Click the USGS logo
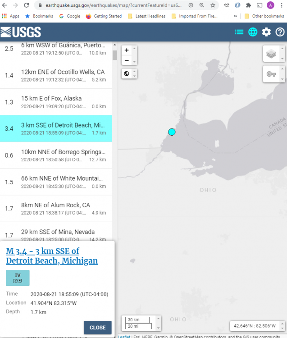The height and width of the screenshot is (338, 287). tap(21, 32)
